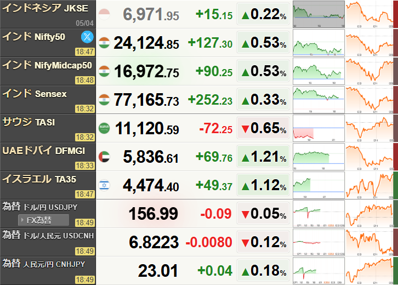Click the Israel flag icon in TA35 row
398x285 pixels.
click(x=104, y=185)
